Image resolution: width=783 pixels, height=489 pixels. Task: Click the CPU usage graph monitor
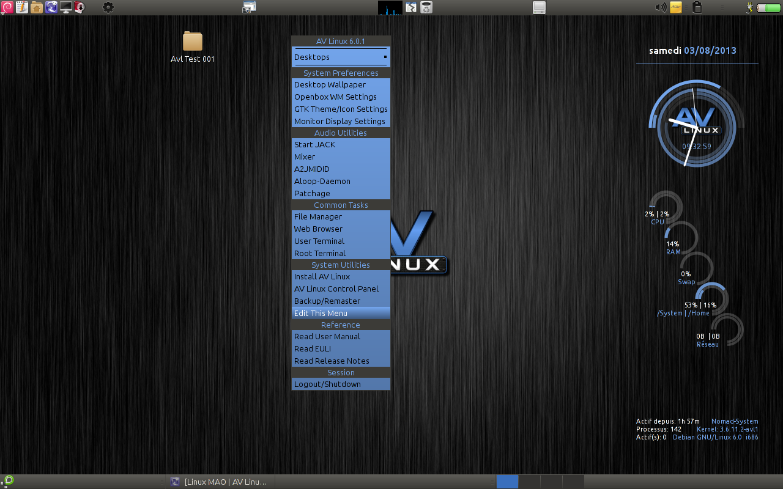click(x=390, y=7)
